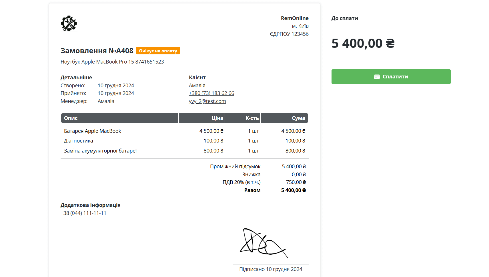Select the Заміна акумуляторної батареї row description
The height and width of the screenshot is (277, 489).
[100, 151]
